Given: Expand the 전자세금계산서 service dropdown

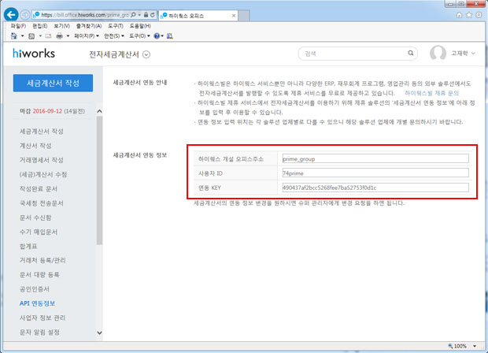Looking at the screenshot, I should click(146, 54).
